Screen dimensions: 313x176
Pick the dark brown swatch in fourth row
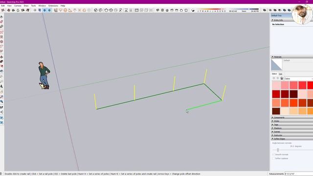(276, 111)
